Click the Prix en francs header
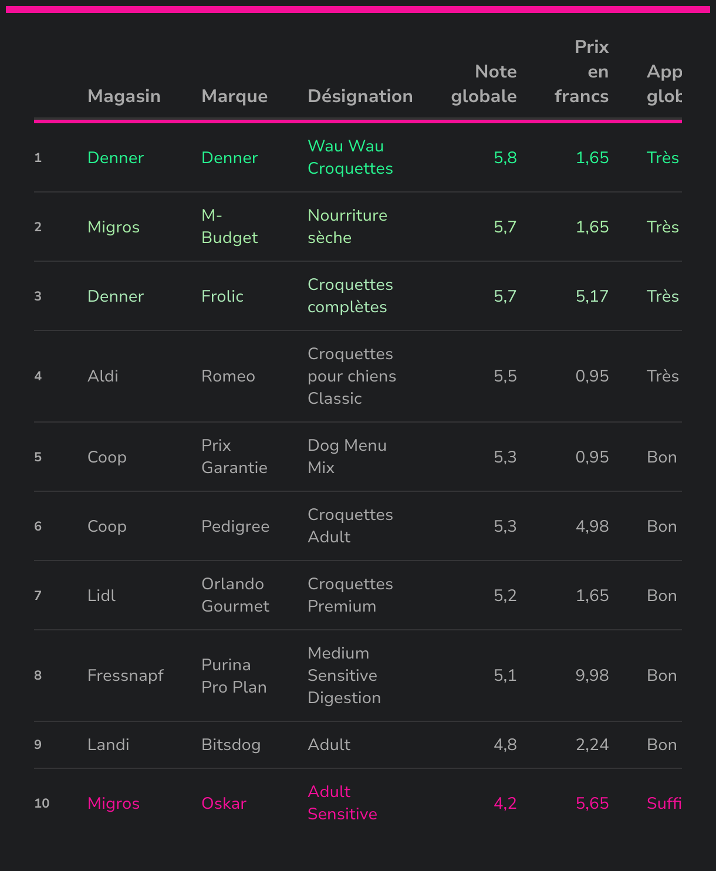The height and width of the screenshot is (871, 716). [582, 72]
